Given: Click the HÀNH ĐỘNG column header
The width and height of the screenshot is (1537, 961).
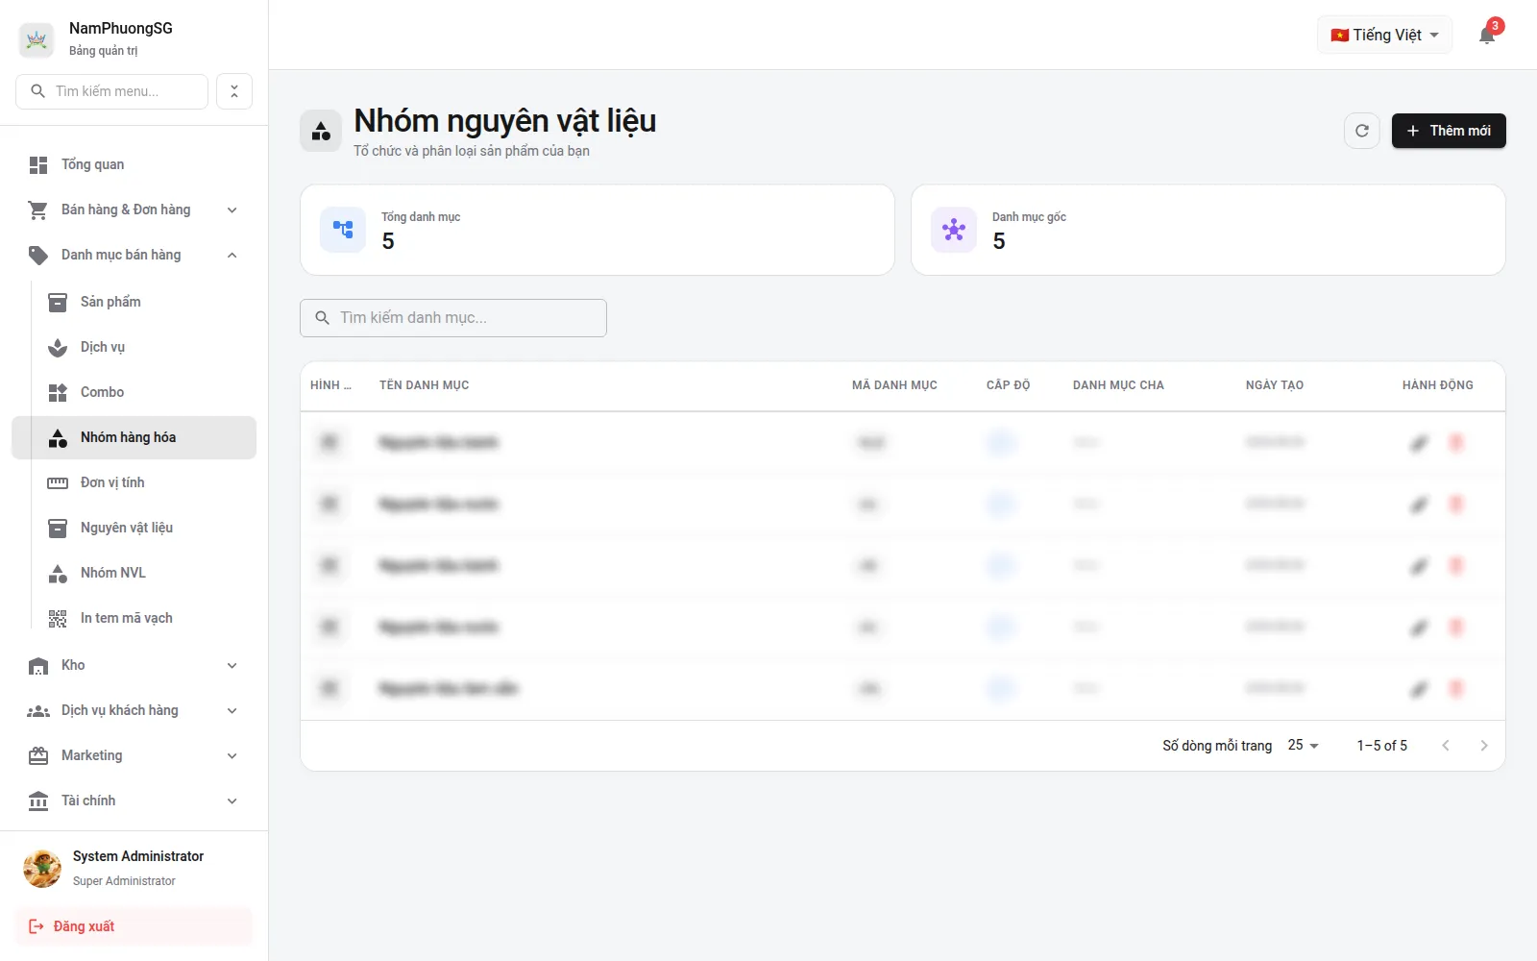Looking at the screenshot, I should (1437, 385).
